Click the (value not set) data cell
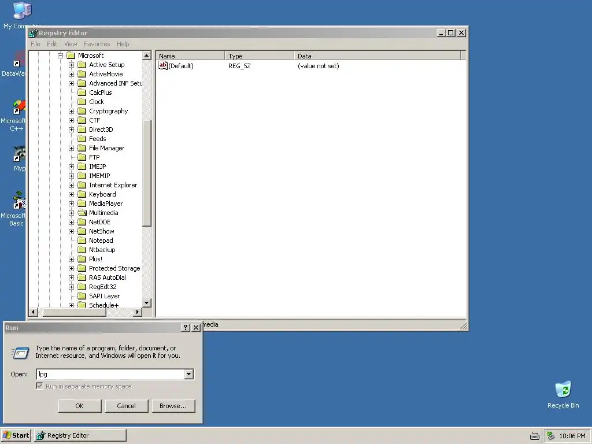The height and width of the screenshot is (444, 592). click(x=319, y=66)
